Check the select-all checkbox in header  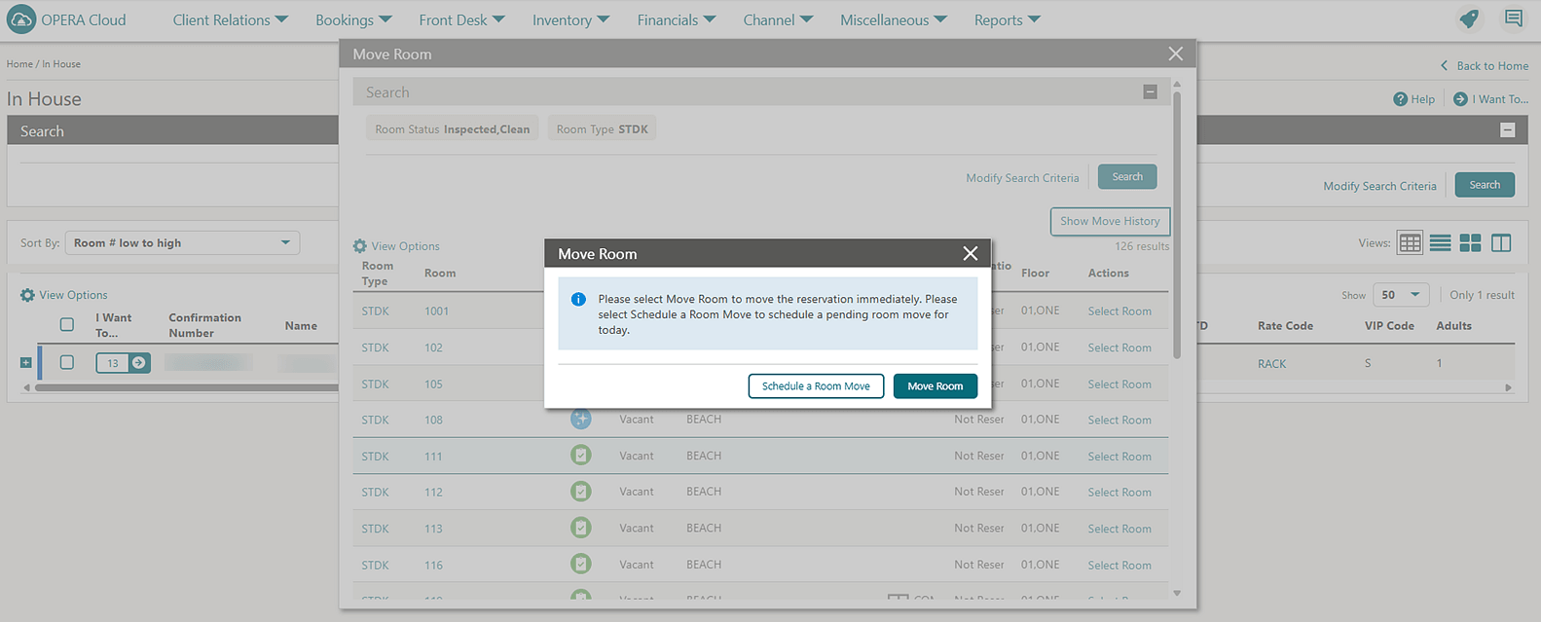[x=66, y=325]
